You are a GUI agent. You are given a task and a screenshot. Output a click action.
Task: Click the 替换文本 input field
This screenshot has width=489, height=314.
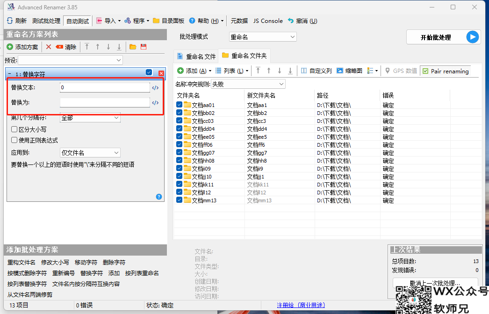[x=105, y=88]
